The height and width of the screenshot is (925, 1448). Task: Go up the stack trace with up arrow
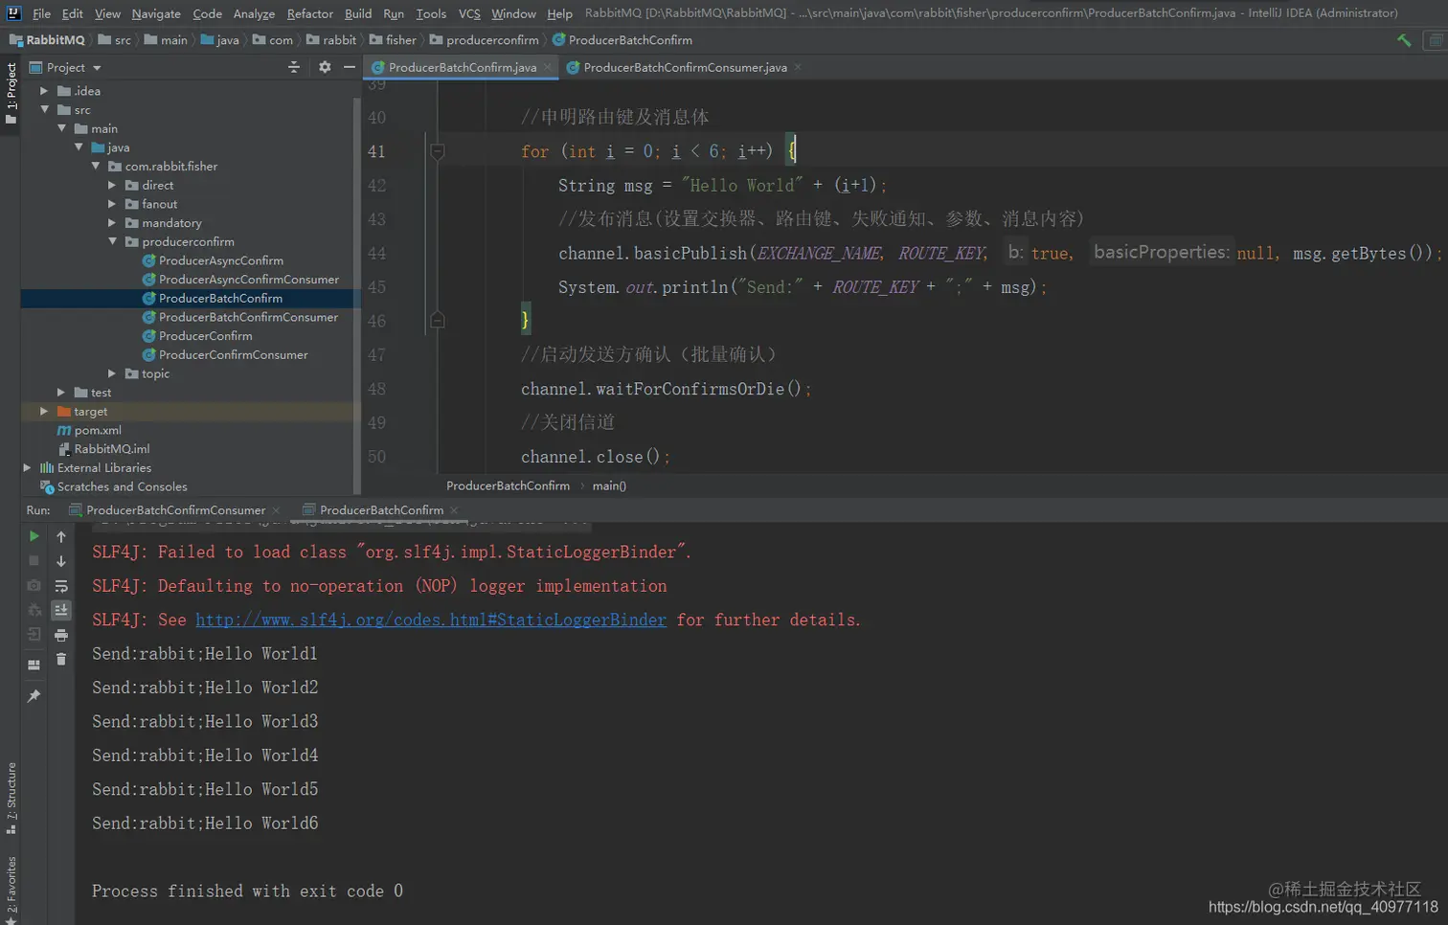click(61, 536)
